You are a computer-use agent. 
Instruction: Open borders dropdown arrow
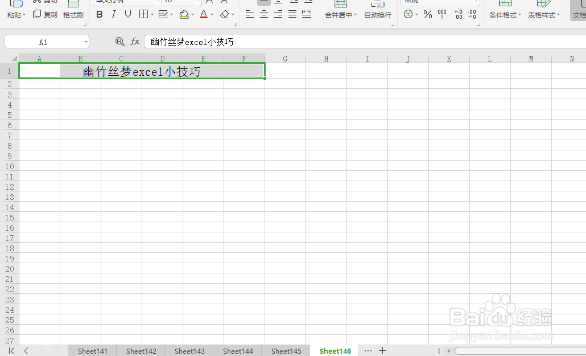pyautogui.click(x=152, y=15)
